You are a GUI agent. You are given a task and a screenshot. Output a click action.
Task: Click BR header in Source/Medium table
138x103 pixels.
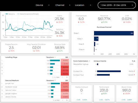click(x=67, y=80)
